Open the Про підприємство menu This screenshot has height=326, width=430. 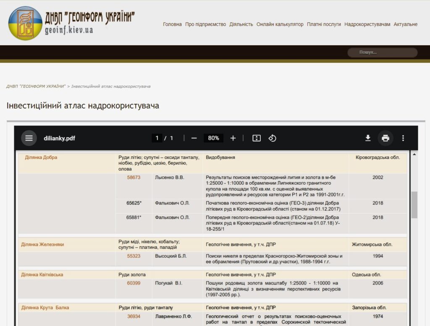click(x=205, y=24)
